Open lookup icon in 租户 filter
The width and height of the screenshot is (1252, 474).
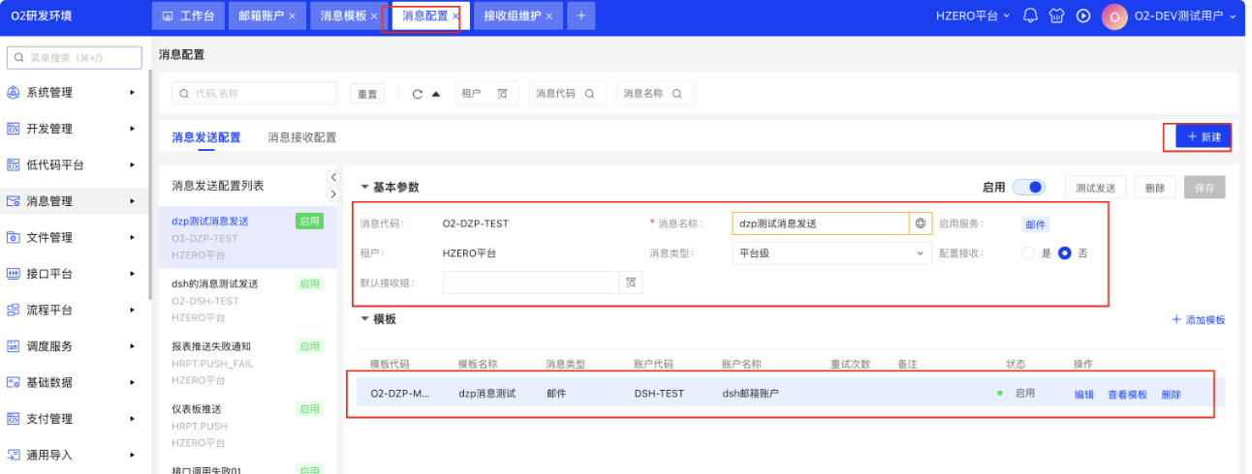tap(502, 94)
